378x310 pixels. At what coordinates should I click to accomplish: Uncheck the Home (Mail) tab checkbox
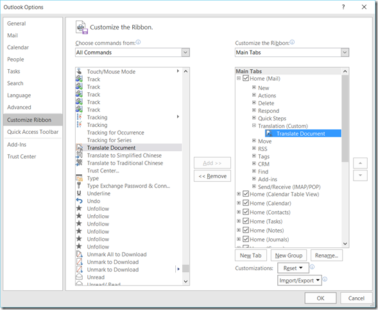click(246, 78)
